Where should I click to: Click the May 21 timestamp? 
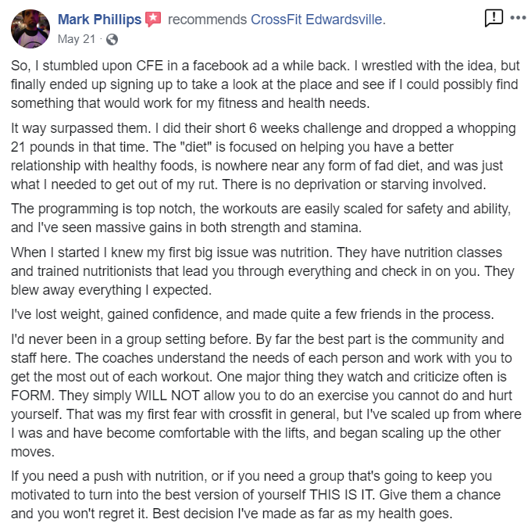coord(77,39)
